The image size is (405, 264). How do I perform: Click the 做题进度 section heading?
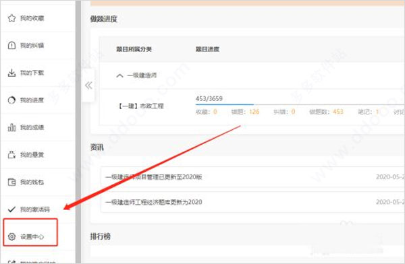pos(103,19)
